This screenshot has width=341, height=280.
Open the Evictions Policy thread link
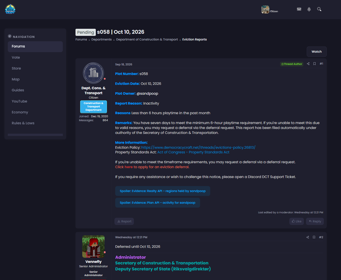click(x=198, y=147)
